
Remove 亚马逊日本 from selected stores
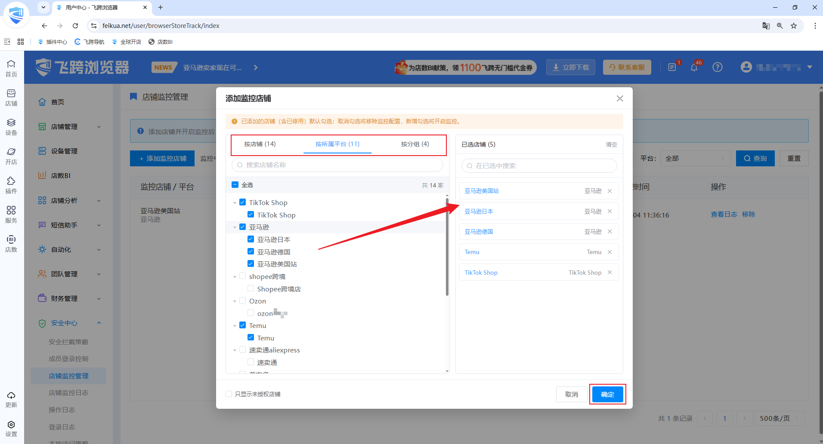(610, 211)
